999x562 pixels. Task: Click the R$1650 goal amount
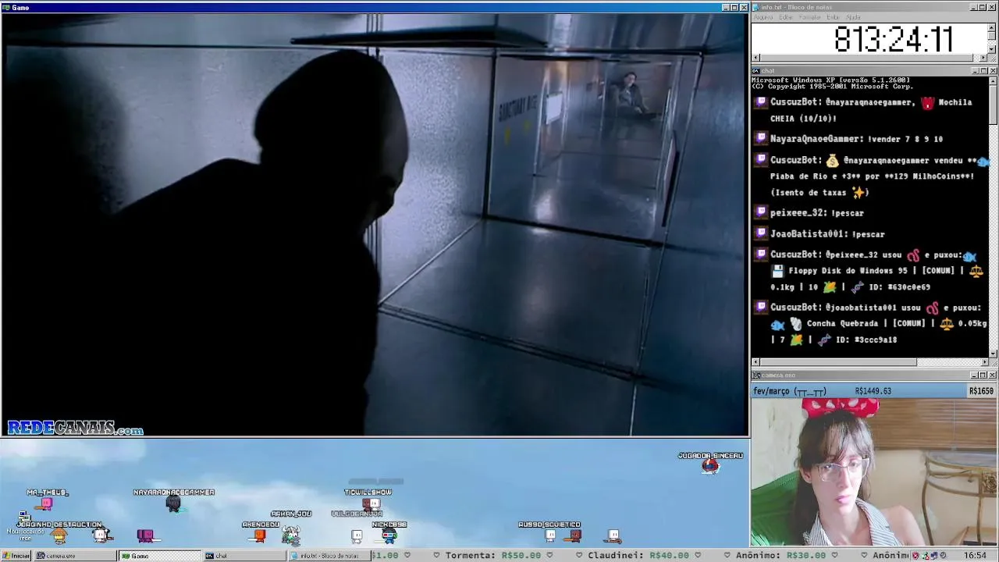click(981, 391)
